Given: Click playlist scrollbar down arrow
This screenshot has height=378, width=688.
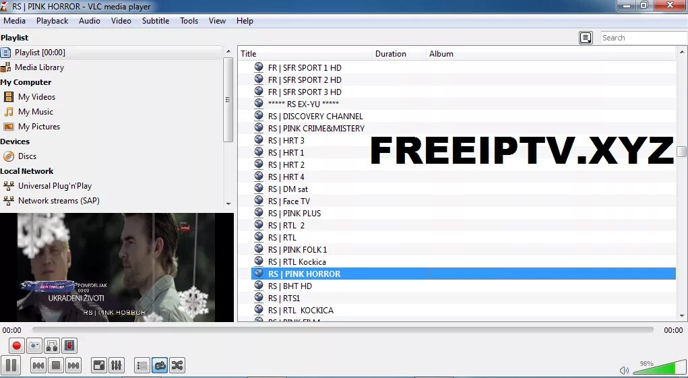Looking at the screenshot, I should coord(682,316).
